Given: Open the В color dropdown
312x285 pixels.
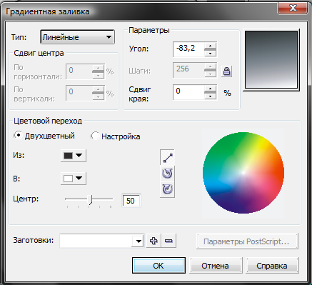Looking at the screenshot, I should point(74,179).
